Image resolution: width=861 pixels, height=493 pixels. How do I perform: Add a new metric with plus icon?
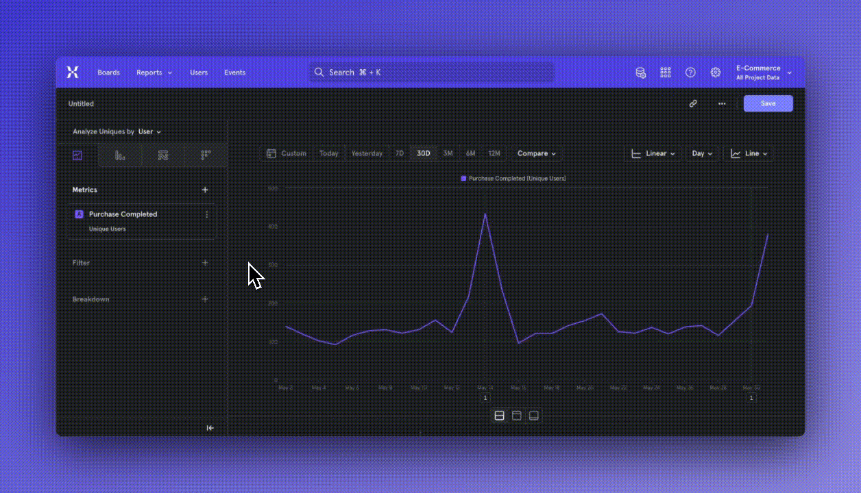click(205, 190)
